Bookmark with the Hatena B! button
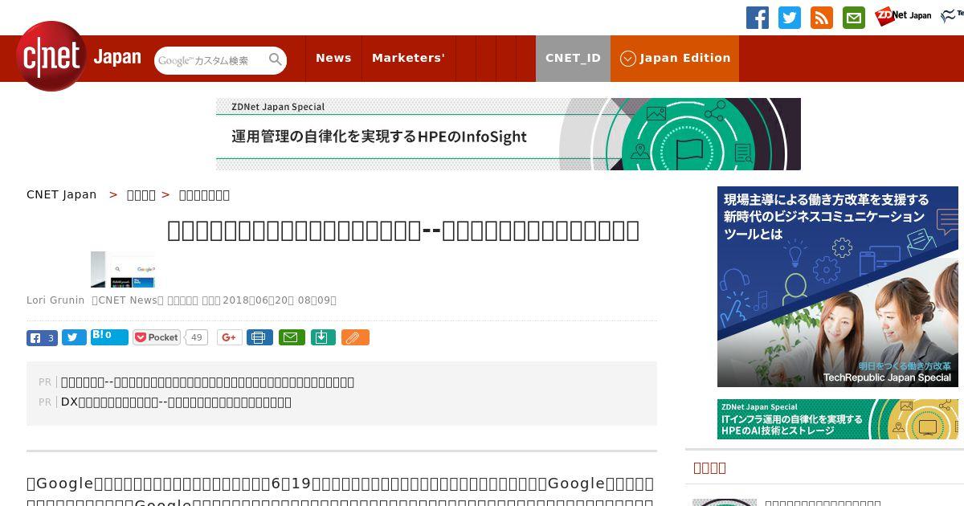Viewport: 964px width, 506px height. [x=109, y=337]
